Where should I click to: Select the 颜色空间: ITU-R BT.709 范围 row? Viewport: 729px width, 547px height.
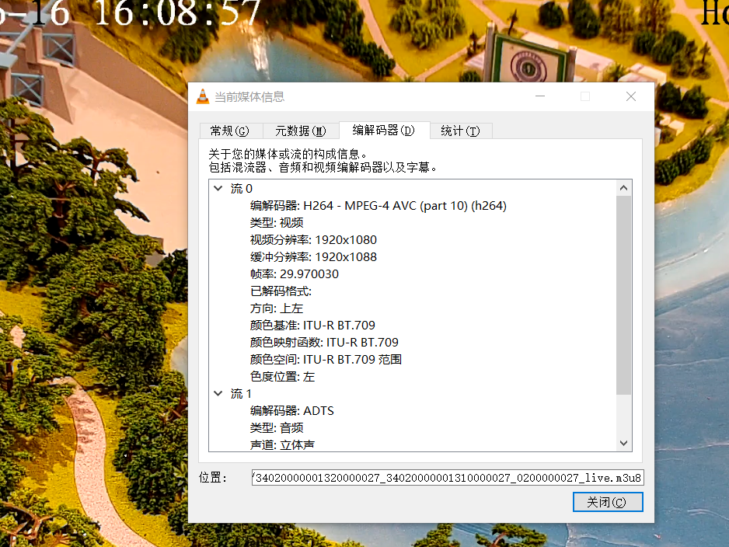(x=326, y=359)
